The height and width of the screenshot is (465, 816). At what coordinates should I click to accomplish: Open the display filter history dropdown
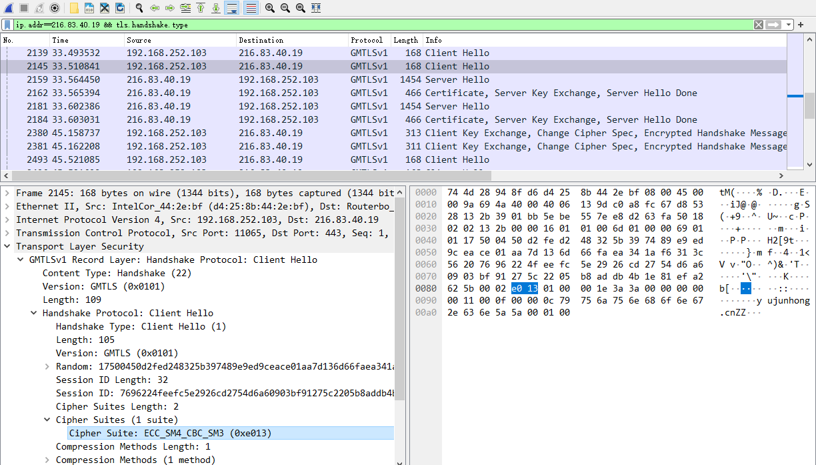(x=789, y=25)
